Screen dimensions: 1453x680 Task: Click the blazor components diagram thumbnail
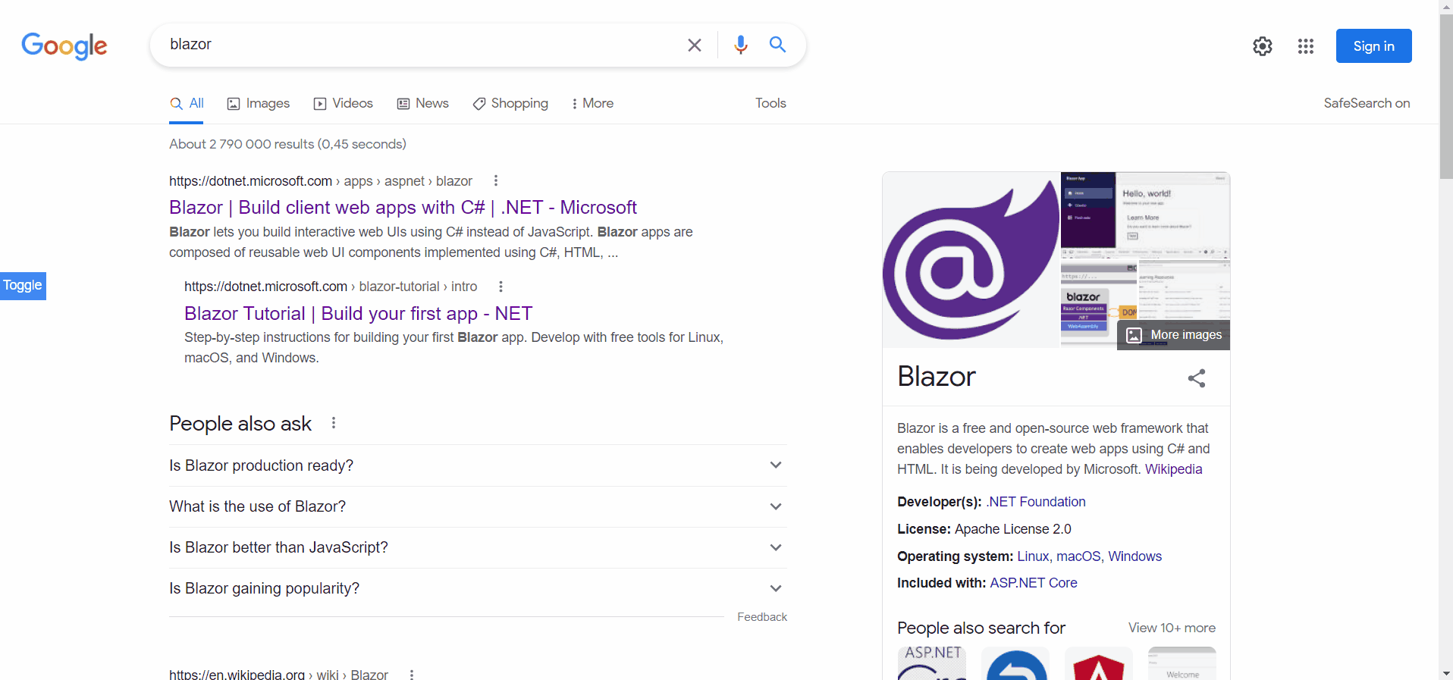coord(1099,304)
